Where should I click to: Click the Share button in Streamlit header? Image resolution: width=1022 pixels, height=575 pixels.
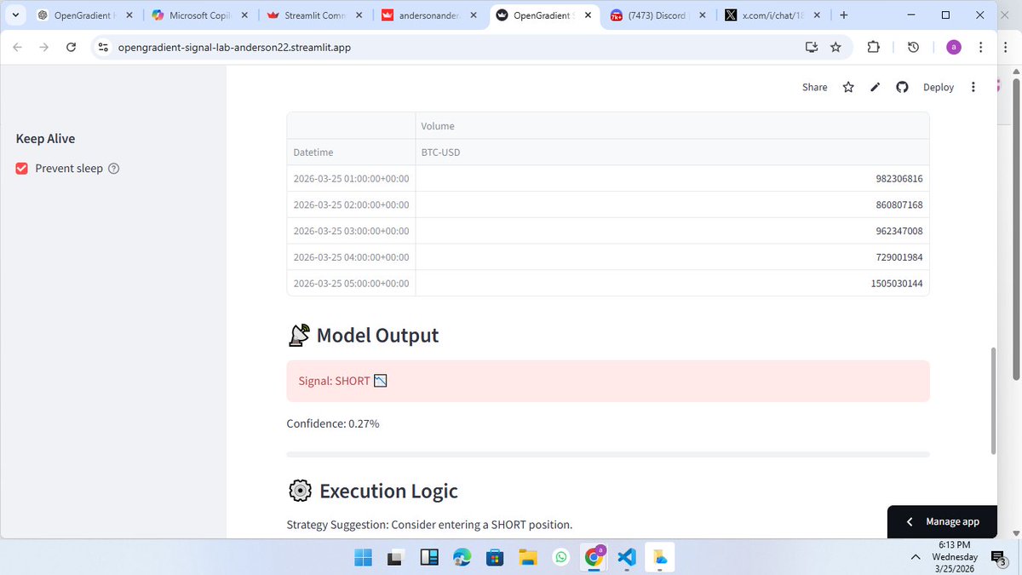[x=814, y=87]
